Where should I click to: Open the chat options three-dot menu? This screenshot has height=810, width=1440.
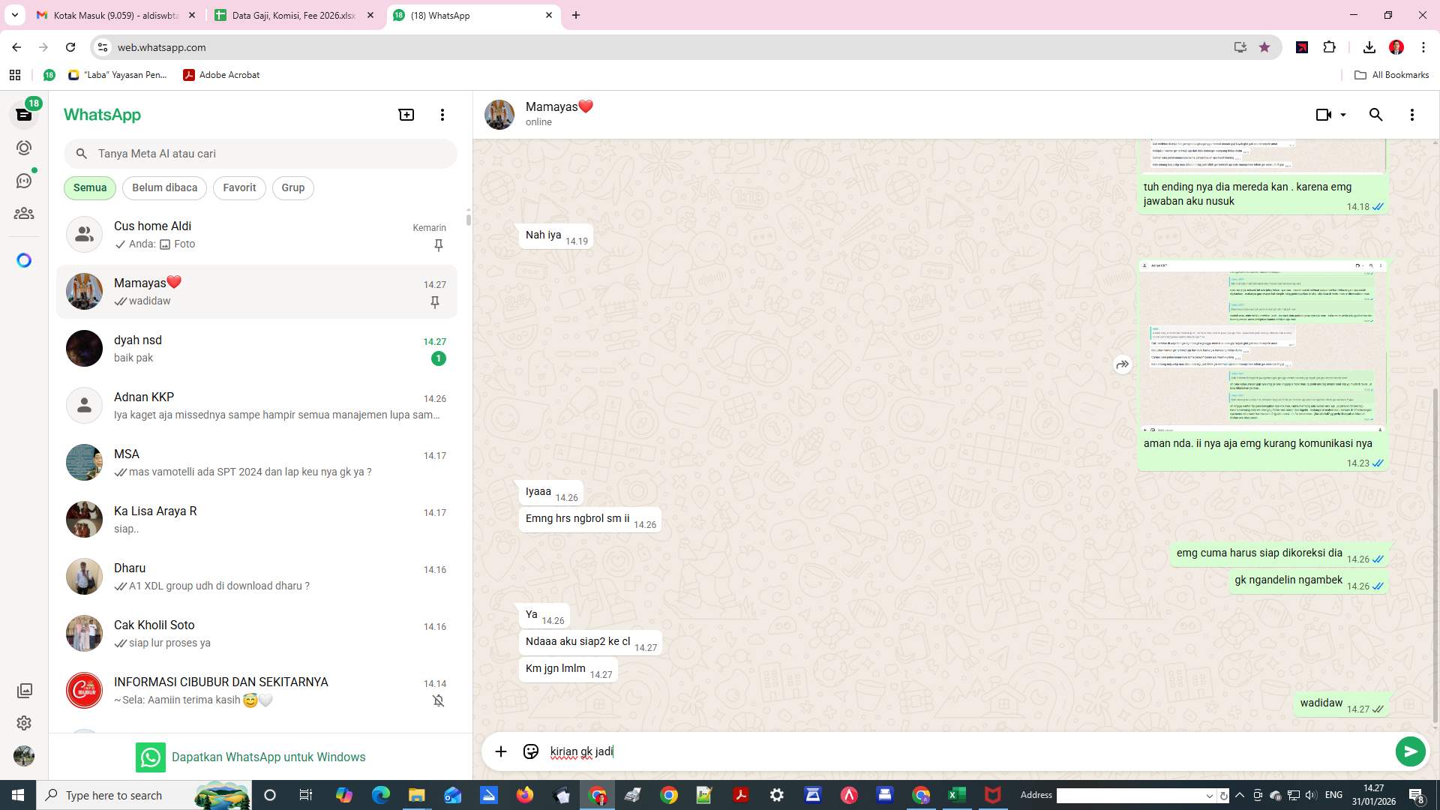coord(1412,114)
